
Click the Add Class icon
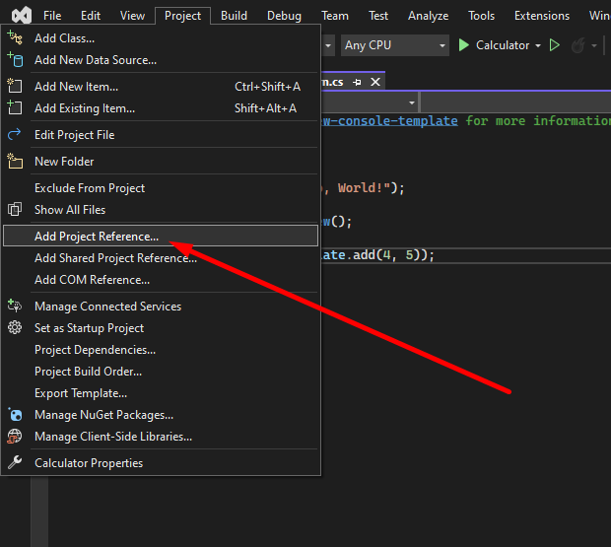(x=15, y=37)
